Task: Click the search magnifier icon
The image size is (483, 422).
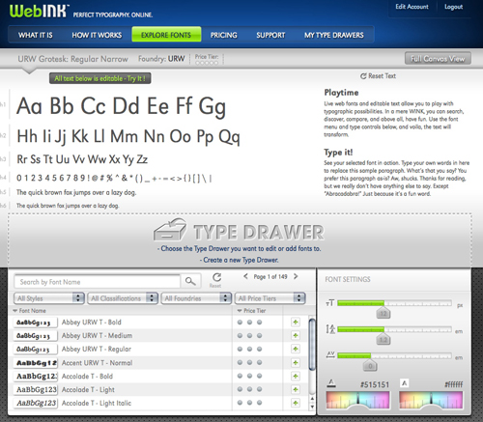Action: (190, 281)
